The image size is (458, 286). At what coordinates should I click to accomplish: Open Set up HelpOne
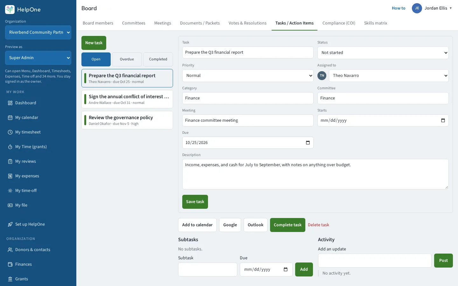(38, 224)
